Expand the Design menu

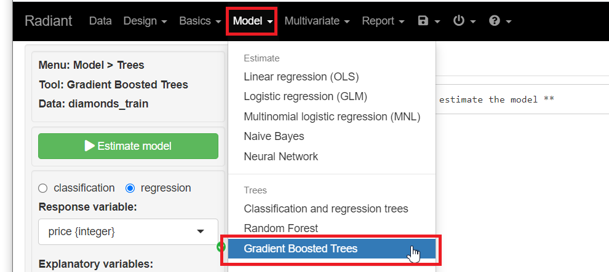pos(145,21)
